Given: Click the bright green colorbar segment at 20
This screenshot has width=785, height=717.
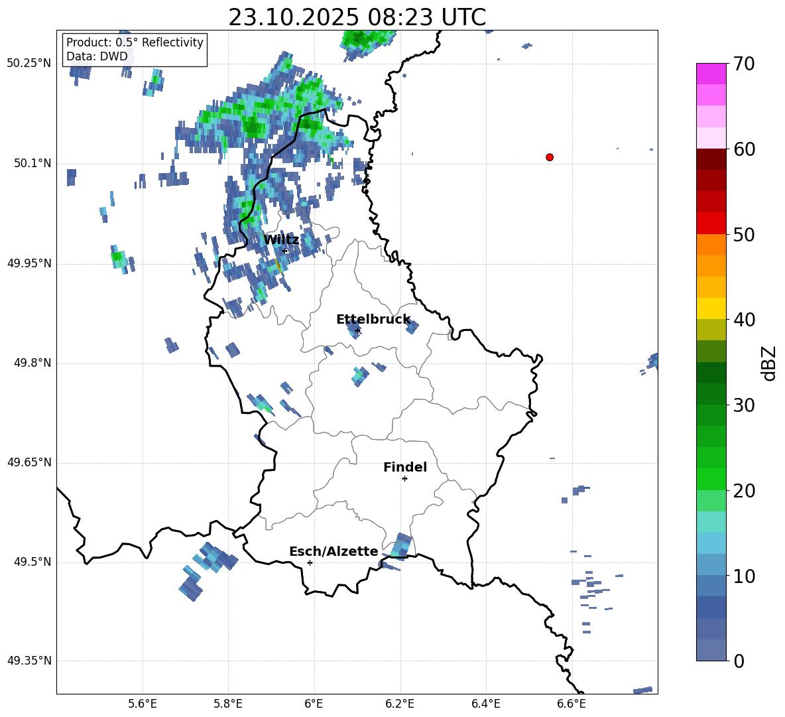Looking at the screenshot, I should pyautogui.click(x=711, y=479).
